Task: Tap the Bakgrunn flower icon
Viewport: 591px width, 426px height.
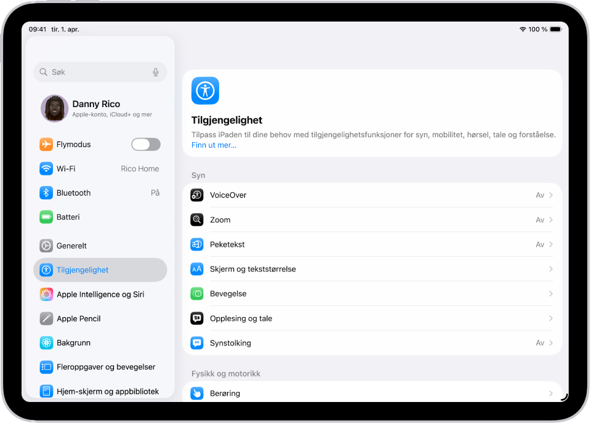Action: [46, 343]
